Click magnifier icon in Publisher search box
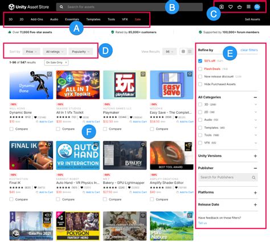The image size is (270, 242). [253, 178]
